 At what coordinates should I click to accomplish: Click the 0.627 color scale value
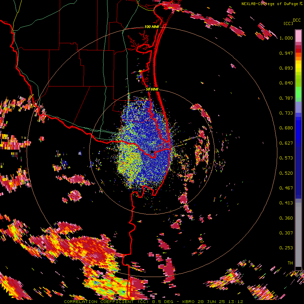(286, 143)
